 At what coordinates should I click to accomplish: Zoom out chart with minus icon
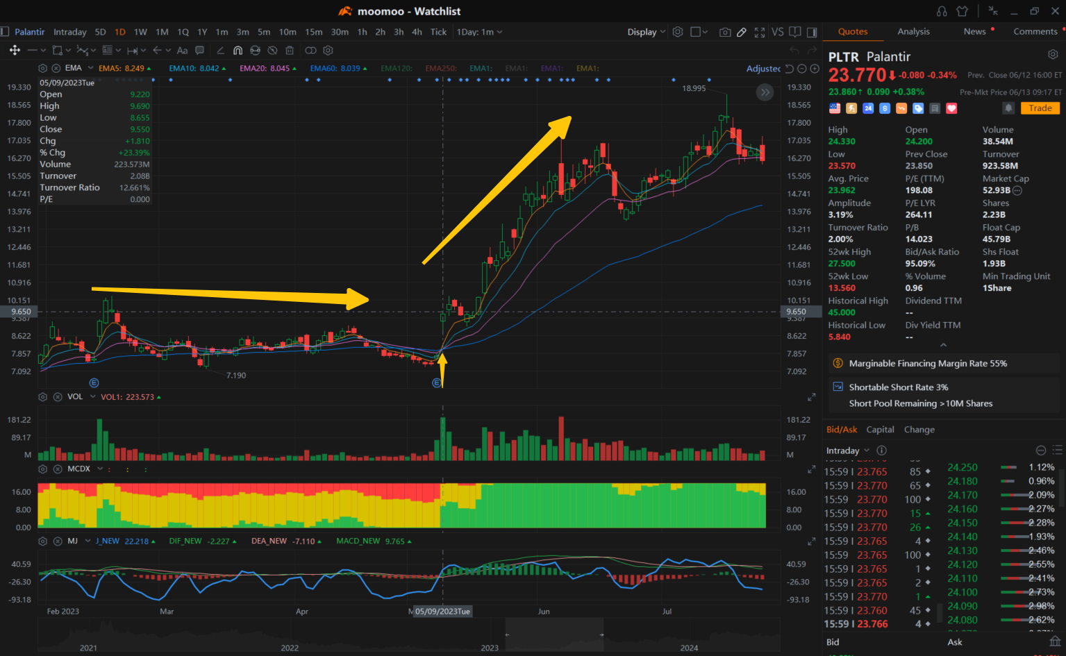click(x=802, y=69)
